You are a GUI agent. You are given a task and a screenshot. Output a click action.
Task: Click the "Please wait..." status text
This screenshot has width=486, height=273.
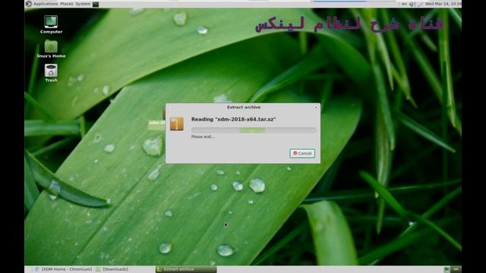pos(203,136)
